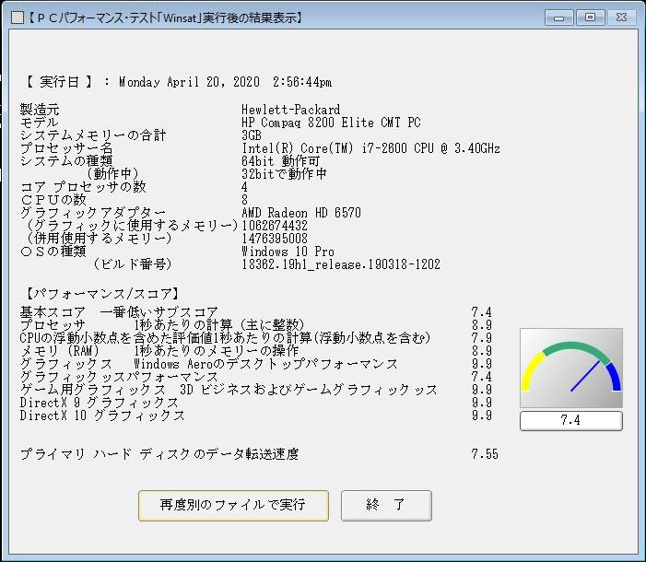
Task: Click the メモリ (RAM) row label
Action: point(60,351)
